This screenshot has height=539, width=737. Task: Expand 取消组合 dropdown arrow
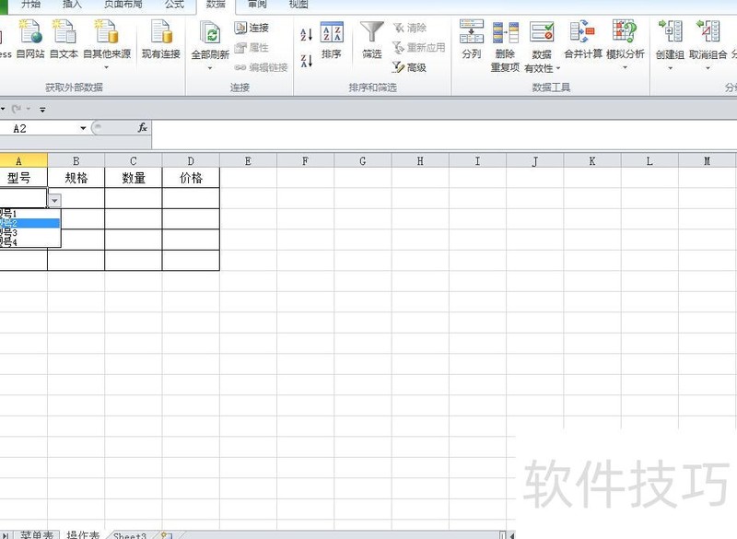708,68
